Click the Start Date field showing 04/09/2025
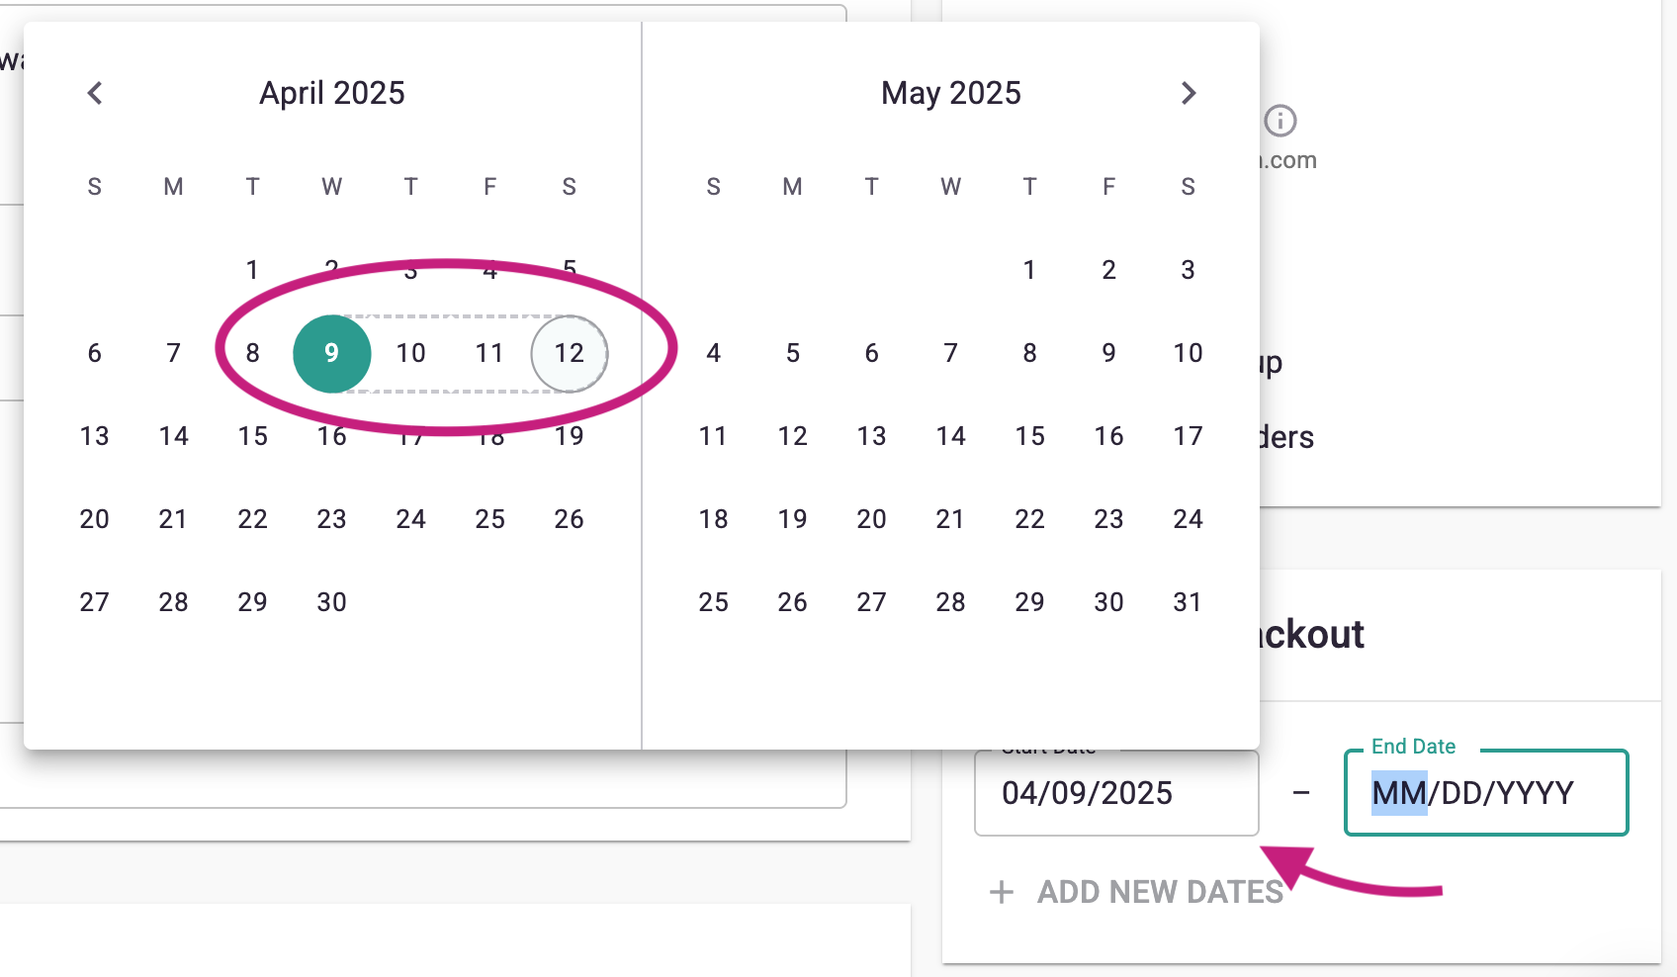This screenshot has width=1677, height=977. coord(1116,792)
